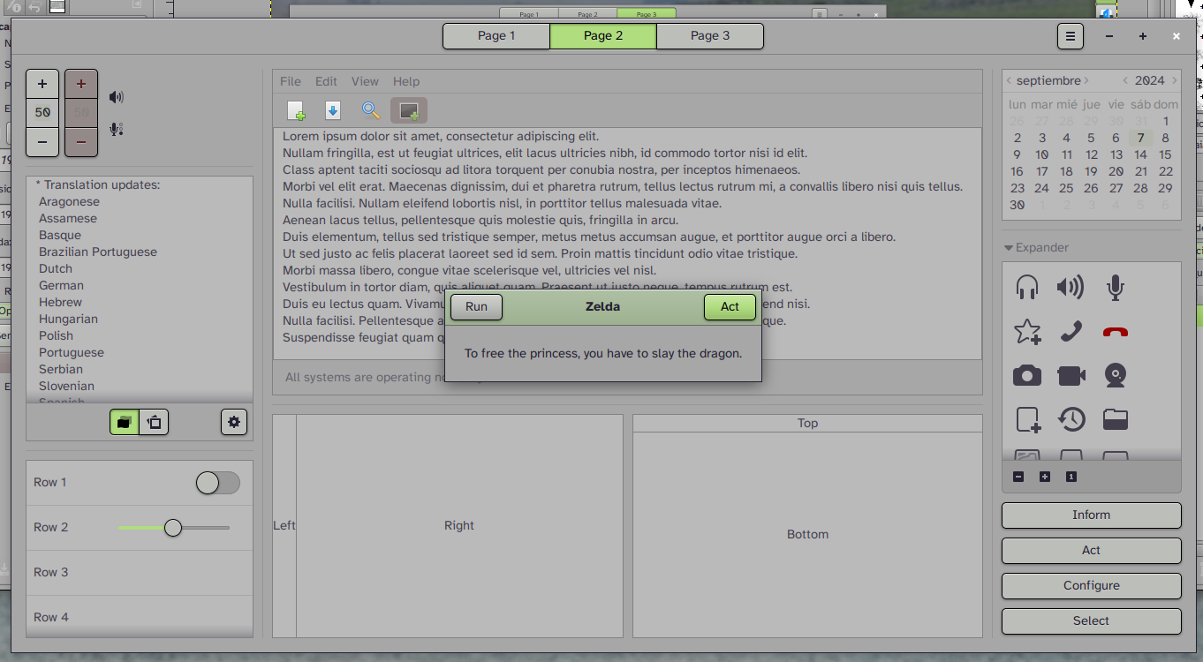
Task: Go to the previous month in the calendar
Action: click(1009, 80)
